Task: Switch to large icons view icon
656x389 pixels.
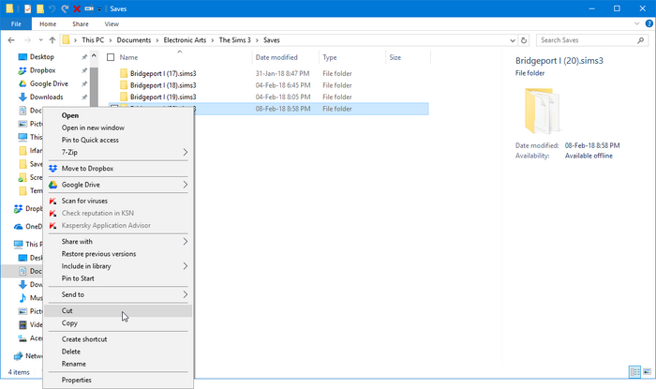Action: pos(647,372)
